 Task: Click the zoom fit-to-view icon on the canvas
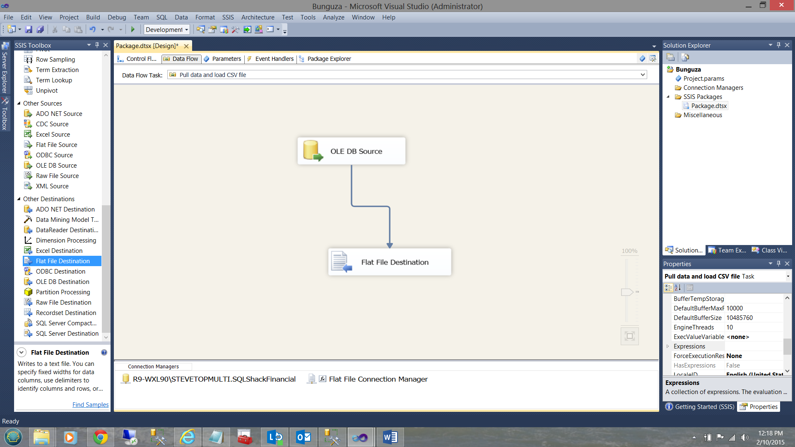[629, 336]
